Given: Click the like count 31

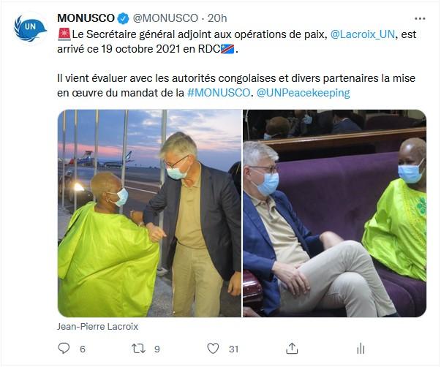Looking at the screenshot, I should pyautogui.click(x=233, y=349).
